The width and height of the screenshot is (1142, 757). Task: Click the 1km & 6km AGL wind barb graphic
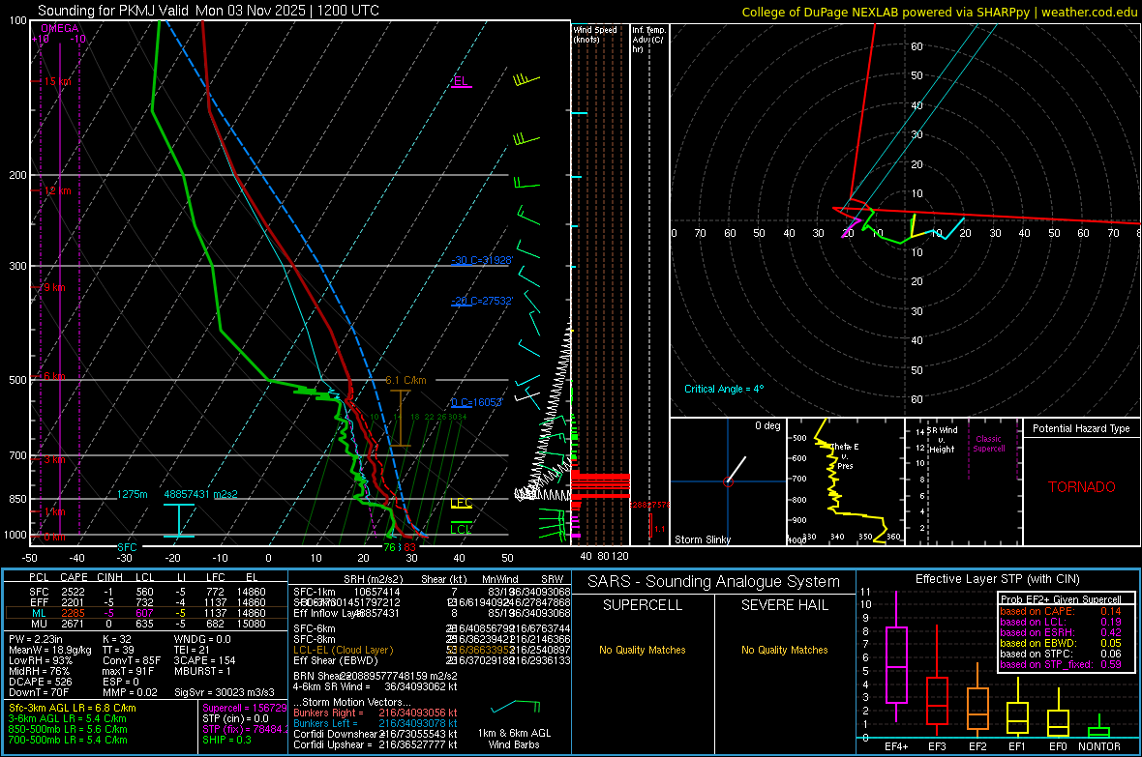pyautogui.click(x=516, y=706)
